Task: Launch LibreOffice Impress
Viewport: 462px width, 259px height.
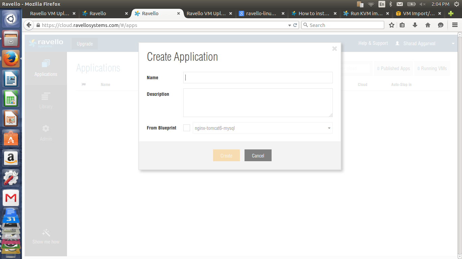Action: (11, 118)
